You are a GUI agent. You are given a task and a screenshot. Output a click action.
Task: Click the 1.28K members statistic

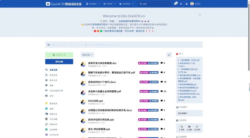189,128
